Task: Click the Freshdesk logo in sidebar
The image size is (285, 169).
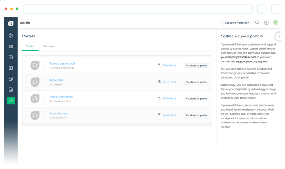Action: point(11,24)
